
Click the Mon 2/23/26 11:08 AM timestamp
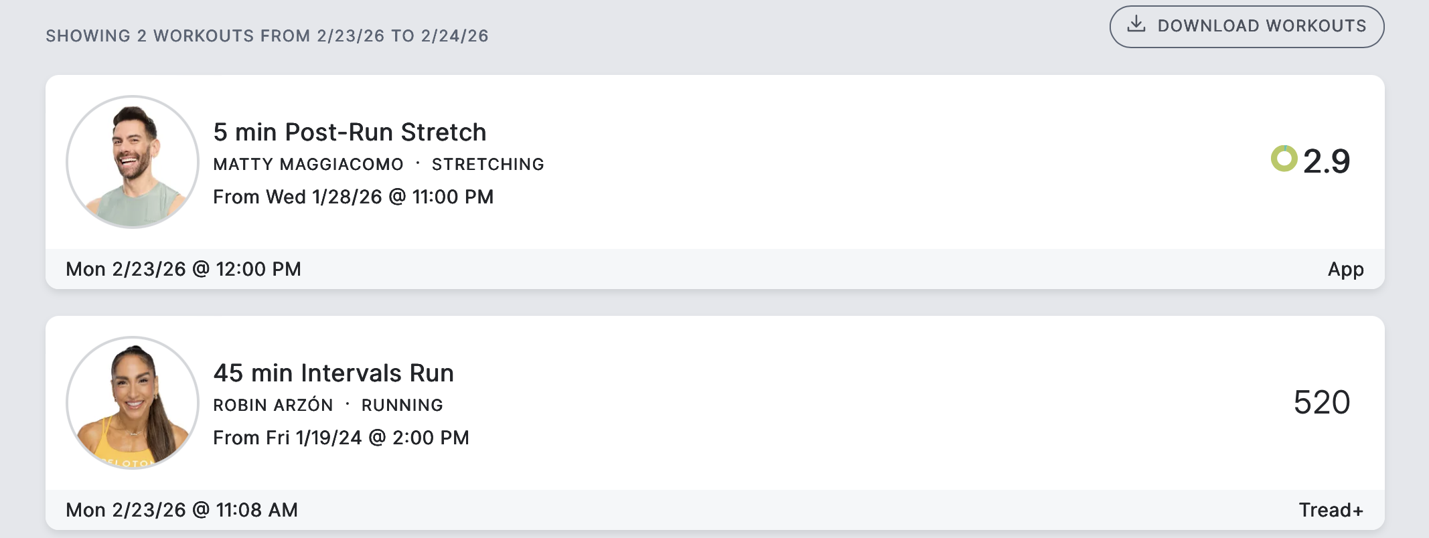181,510
